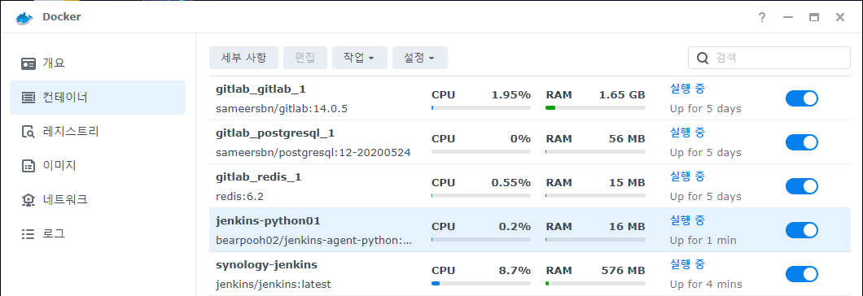Image resolution: width=863 pixels, height=296 pixels.
Task: Focus the 검색 search input field
Action: [769, 58]
